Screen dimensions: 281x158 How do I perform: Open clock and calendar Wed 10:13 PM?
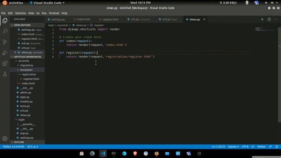tap(140, 3)
